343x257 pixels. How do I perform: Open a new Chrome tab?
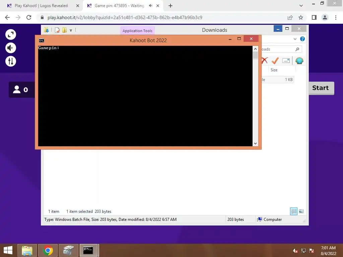170,6
